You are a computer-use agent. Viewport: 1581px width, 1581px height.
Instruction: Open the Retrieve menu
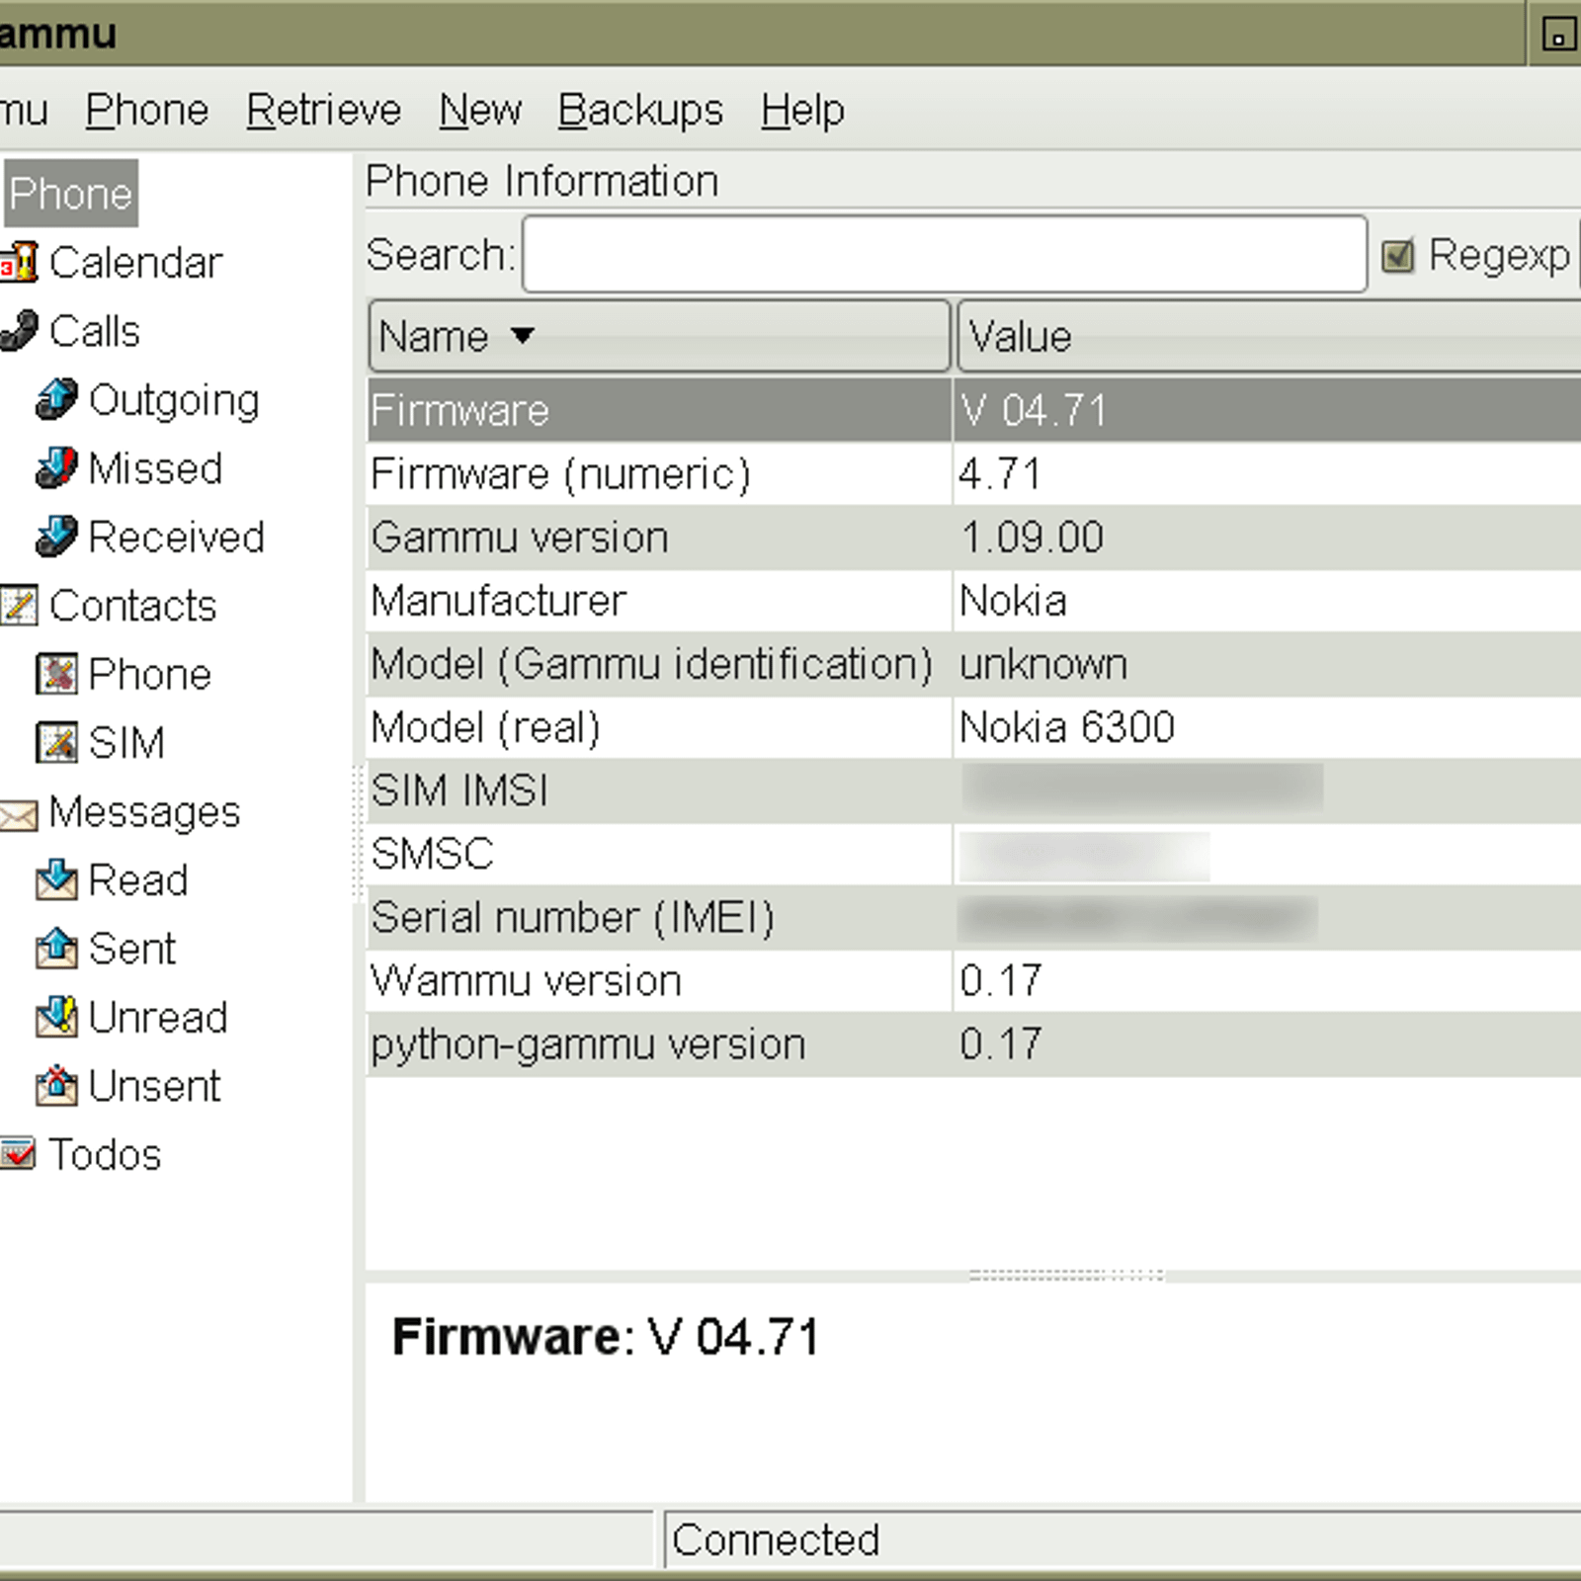324,110
